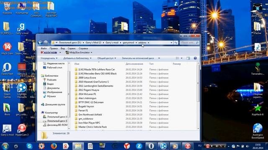Show more toolbar commands chevron
Screen dimensions: 268x150
(159, 58)
